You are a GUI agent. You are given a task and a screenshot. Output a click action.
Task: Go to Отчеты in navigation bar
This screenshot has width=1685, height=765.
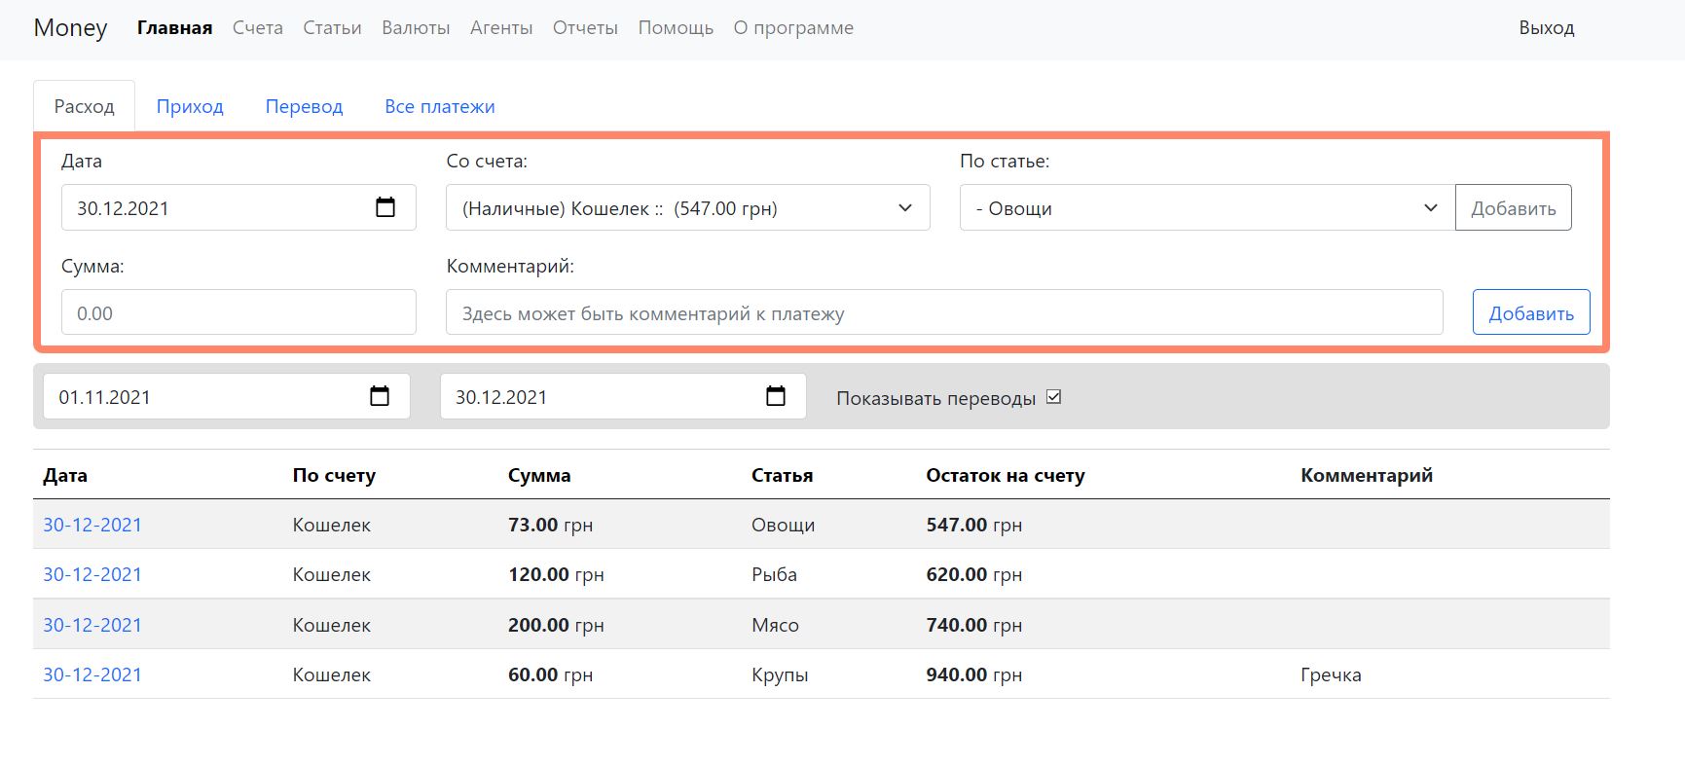pyautogui.click(x=585, y=28)
